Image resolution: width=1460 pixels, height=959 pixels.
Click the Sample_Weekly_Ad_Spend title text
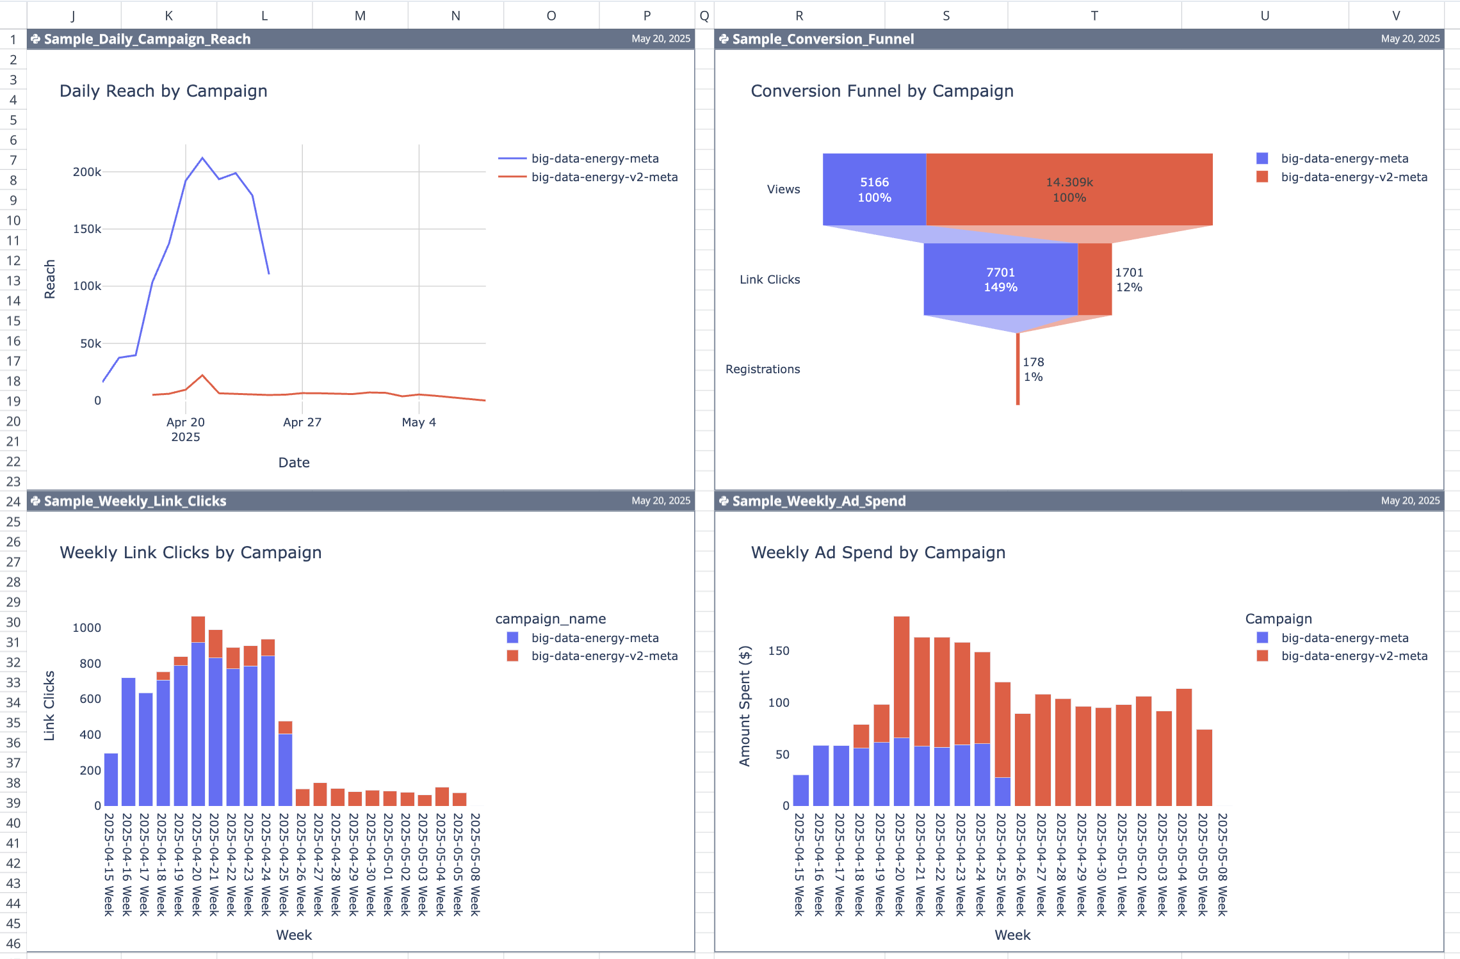point(818,501)
